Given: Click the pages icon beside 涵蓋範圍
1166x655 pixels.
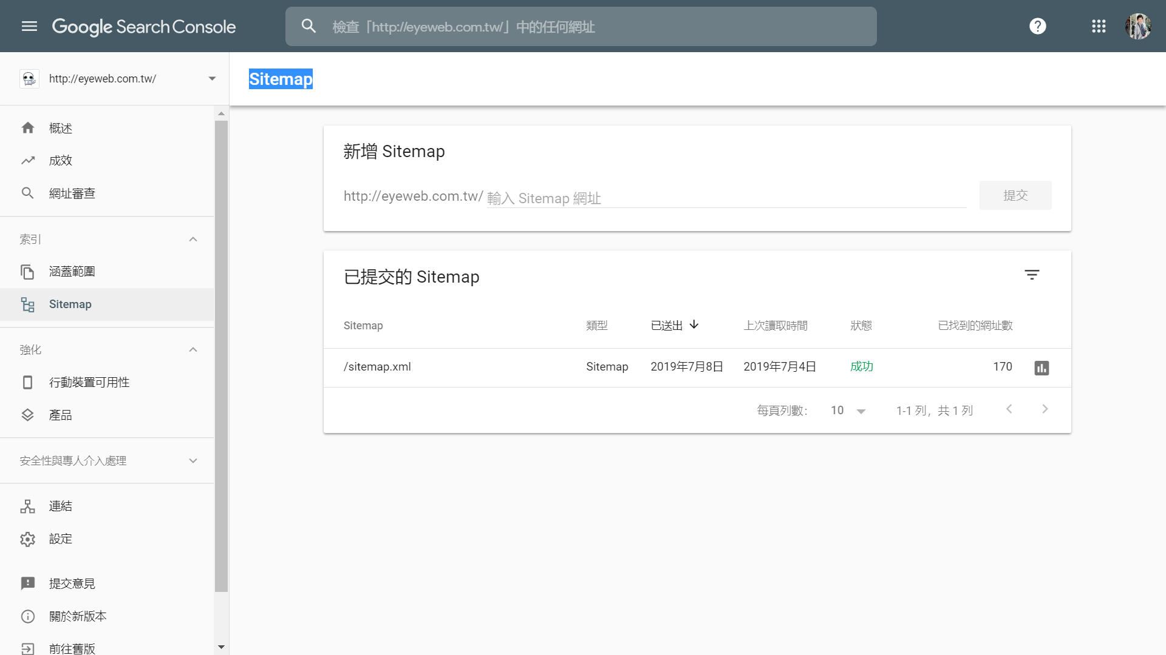Looking at the screenshot, I should (x=28, y=272).
